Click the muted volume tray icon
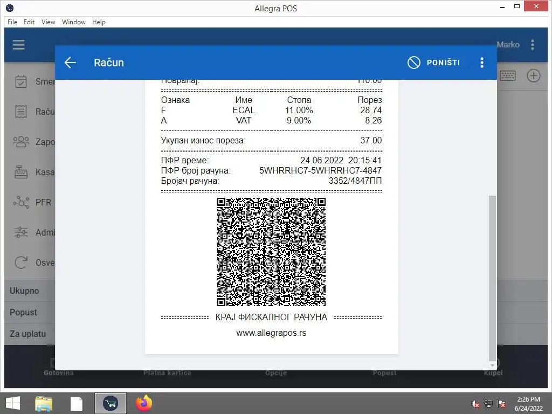 pos(475,404)
